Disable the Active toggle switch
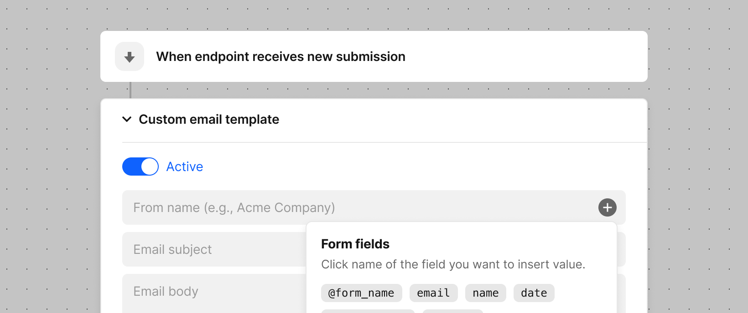This screenshot has width=748, height=313. tap(140, 167)
